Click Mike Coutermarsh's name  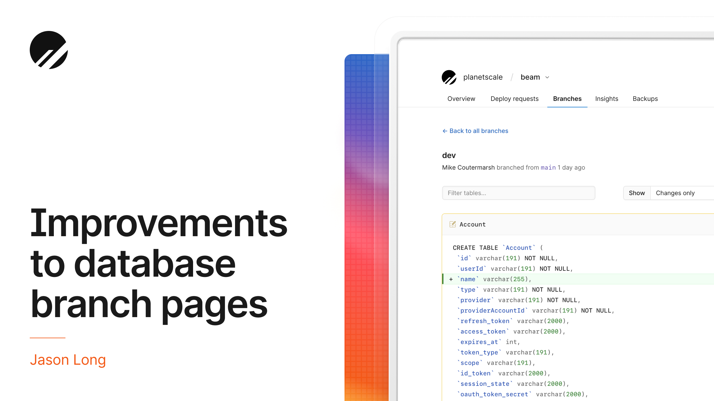[468, 167]
